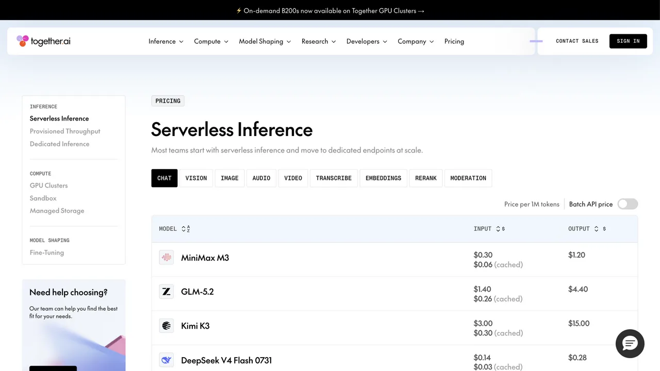Click the $0.06 cached input price

[498, 264]
